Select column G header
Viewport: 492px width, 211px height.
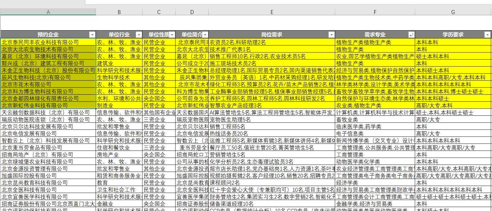[x=453, y=12]
